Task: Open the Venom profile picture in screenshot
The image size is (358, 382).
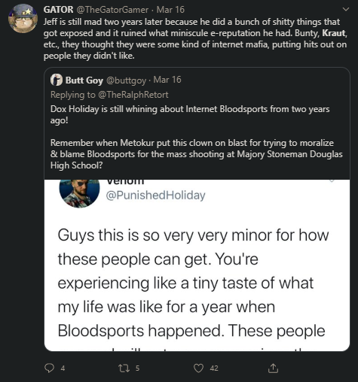Action: tap(79, 193)
